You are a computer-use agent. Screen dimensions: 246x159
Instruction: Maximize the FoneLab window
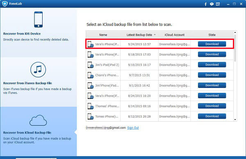point(235,4)
